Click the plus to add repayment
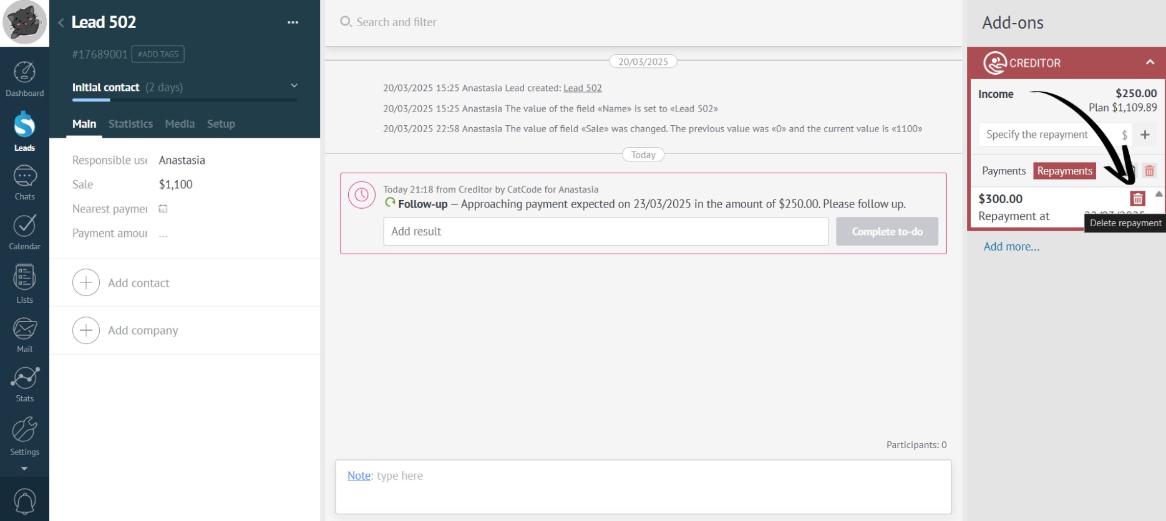Viewport: 1166px width, 521px height. 1145,135
